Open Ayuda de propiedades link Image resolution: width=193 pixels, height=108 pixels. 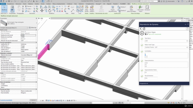tap(6, 100)
